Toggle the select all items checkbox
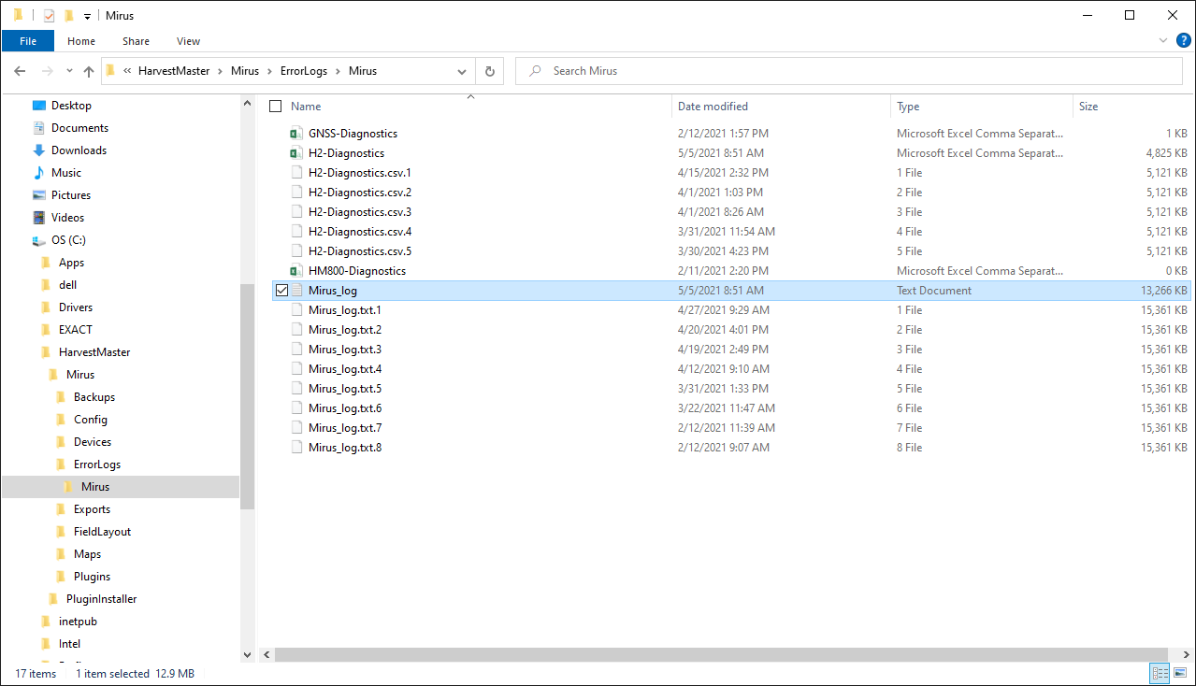Image resolution: width=1196 pixels, height=686 pixels. click(275, 107)
